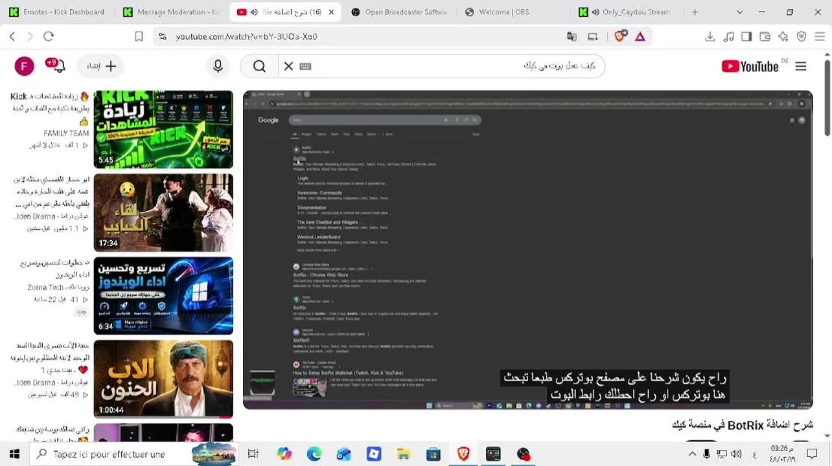Clear the YouTube search query
The image size is (832, 466).
point(288,66)
